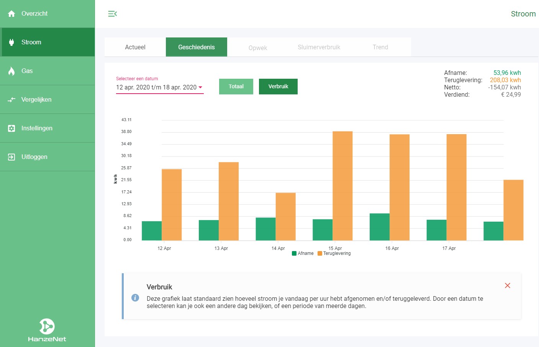This screenshot has height=347, width=539.
Task: Click the Verdiend value € 24,99
Action: coord(511,94)
